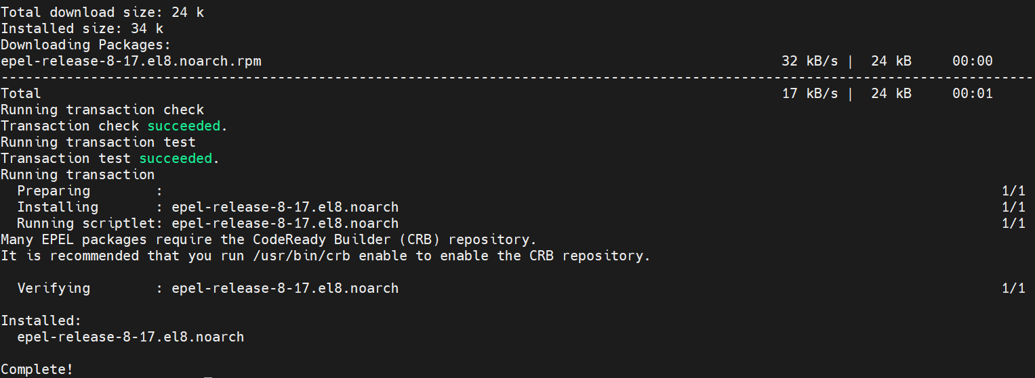This screenshot has height=378, width=1035.
Task: Click the "Installed size: 34 k" text
Action: click(82, 28)
